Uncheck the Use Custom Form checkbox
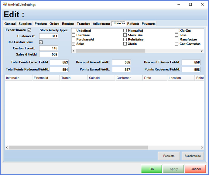 pyautogui.click(x=41, y=42)
